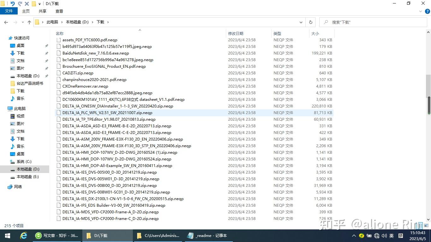Show hidden system tray icons
This screenshot has height=242, width=431.
pyautogui.click(x=354, y=236)
